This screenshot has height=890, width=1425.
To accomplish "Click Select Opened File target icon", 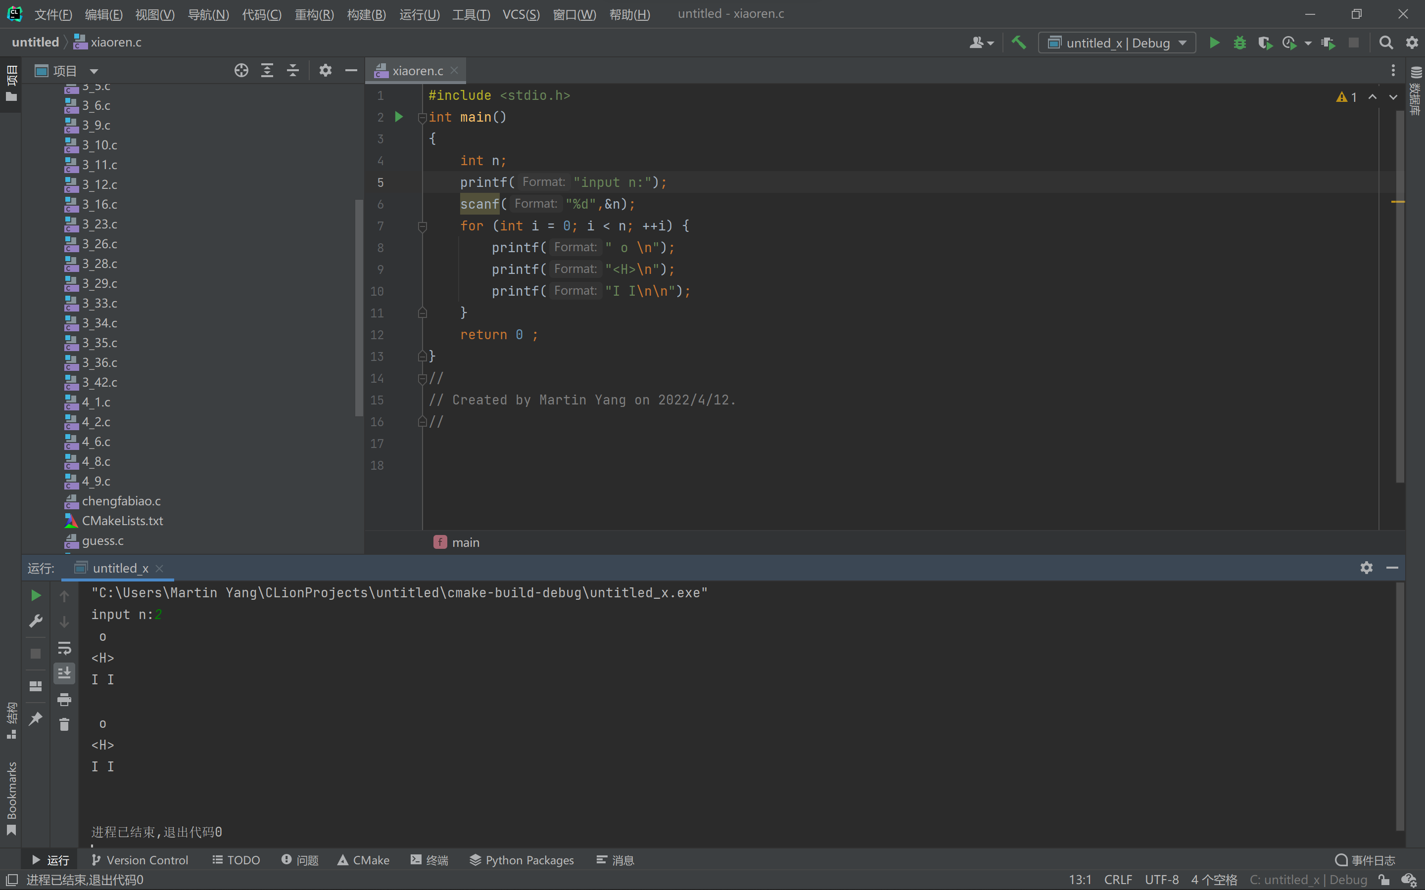I will [241, 71].
